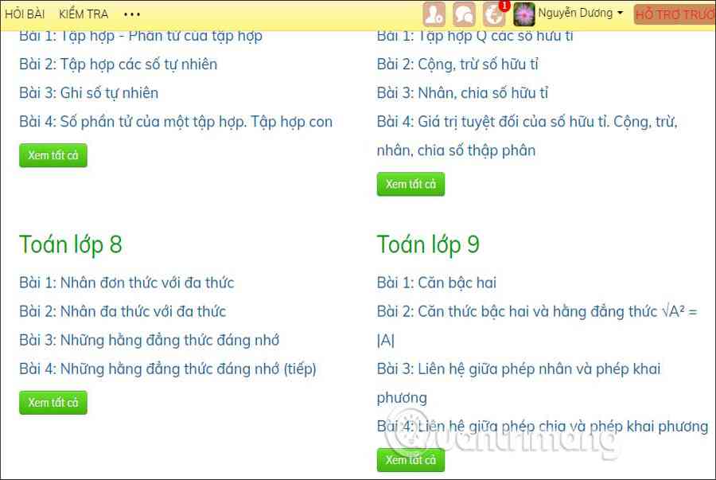Expand the Nguyễn Dương account dropdown
The width and height of the screenshot is (716, 480).
point(581,14)
